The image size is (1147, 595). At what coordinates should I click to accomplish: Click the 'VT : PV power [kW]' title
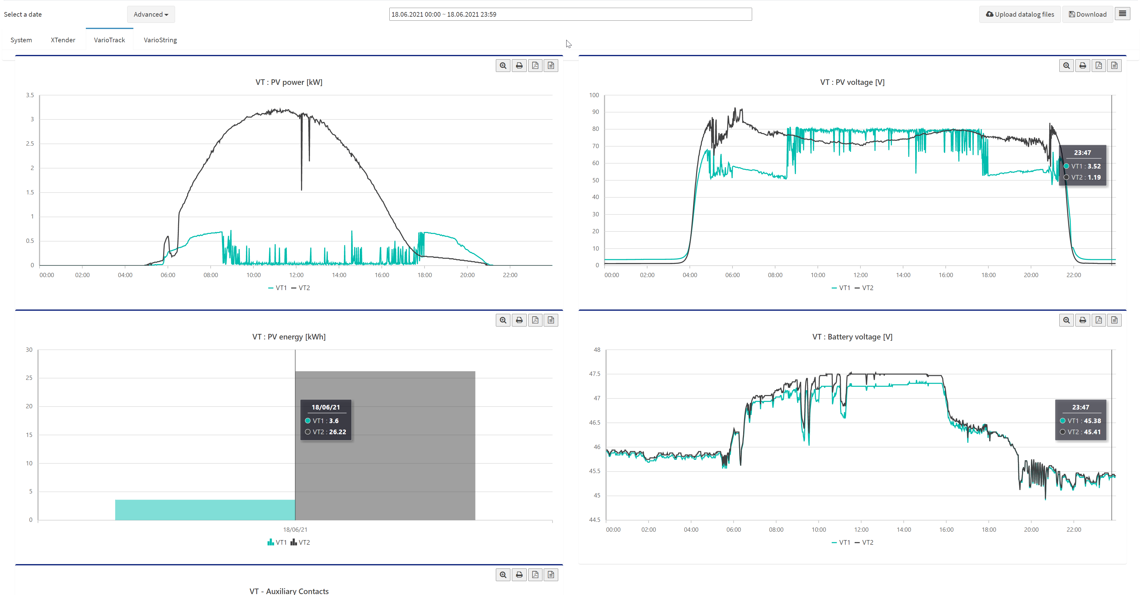289,82
